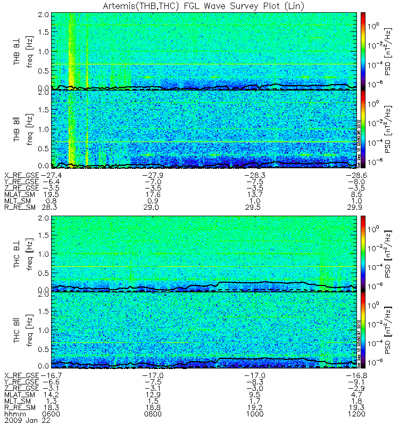The height and width of the screenshot is (426, 399).
Task: Click the MLAT_SM value '9.5'
Action: (255, 395)
